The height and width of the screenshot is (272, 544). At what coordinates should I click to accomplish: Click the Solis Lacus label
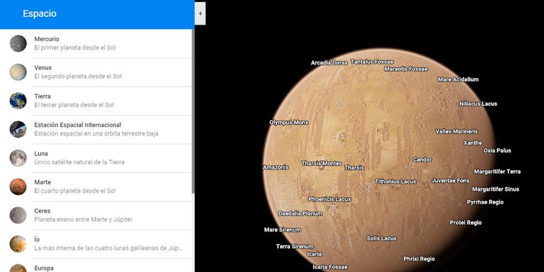(x=381, y=239)
